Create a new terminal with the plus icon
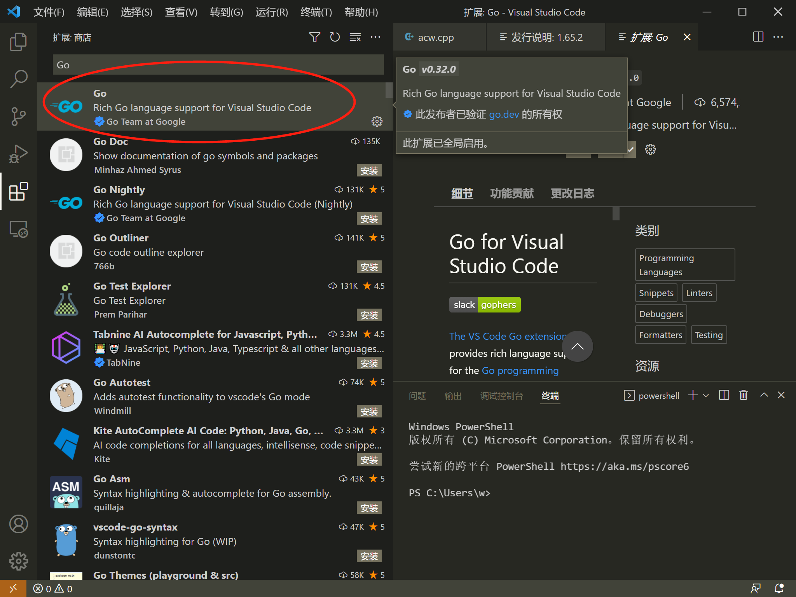Screen dimensions: 796x597 [693, 395]
